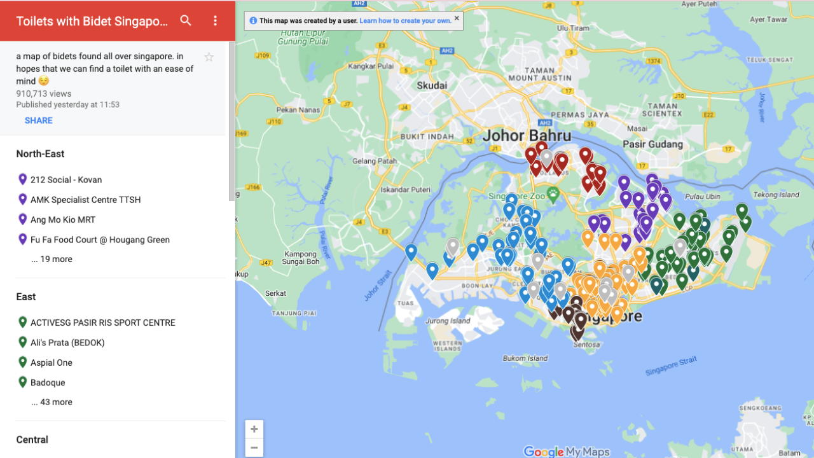Select Ang Mo Kio MRT entry

[x=63, y=220]
